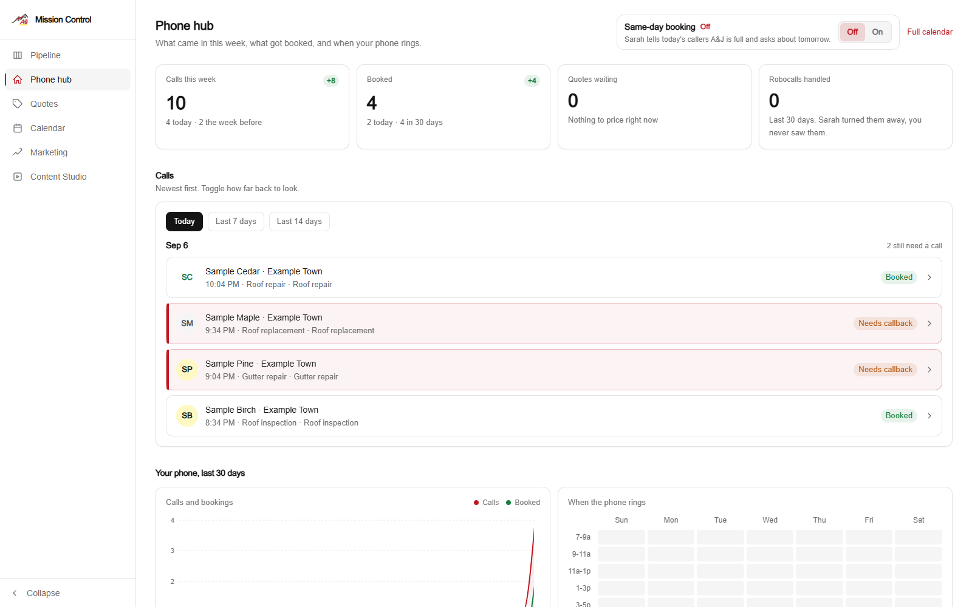Viewport: 972px width, 607px height.
Task: Click the Booked badge on Sample Cedar
Action: 899,277
